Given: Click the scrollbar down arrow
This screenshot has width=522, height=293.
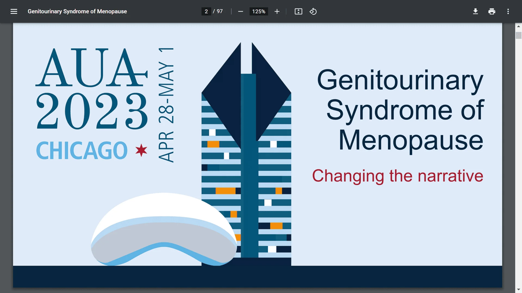Looking at the screenshot, I should 518,289.
